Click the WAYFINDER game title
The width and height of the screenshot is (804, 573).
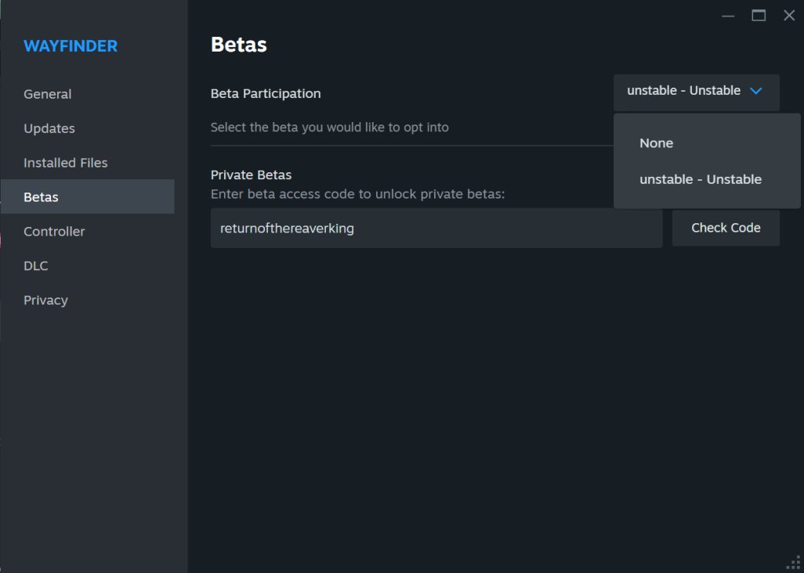(71, 46)
